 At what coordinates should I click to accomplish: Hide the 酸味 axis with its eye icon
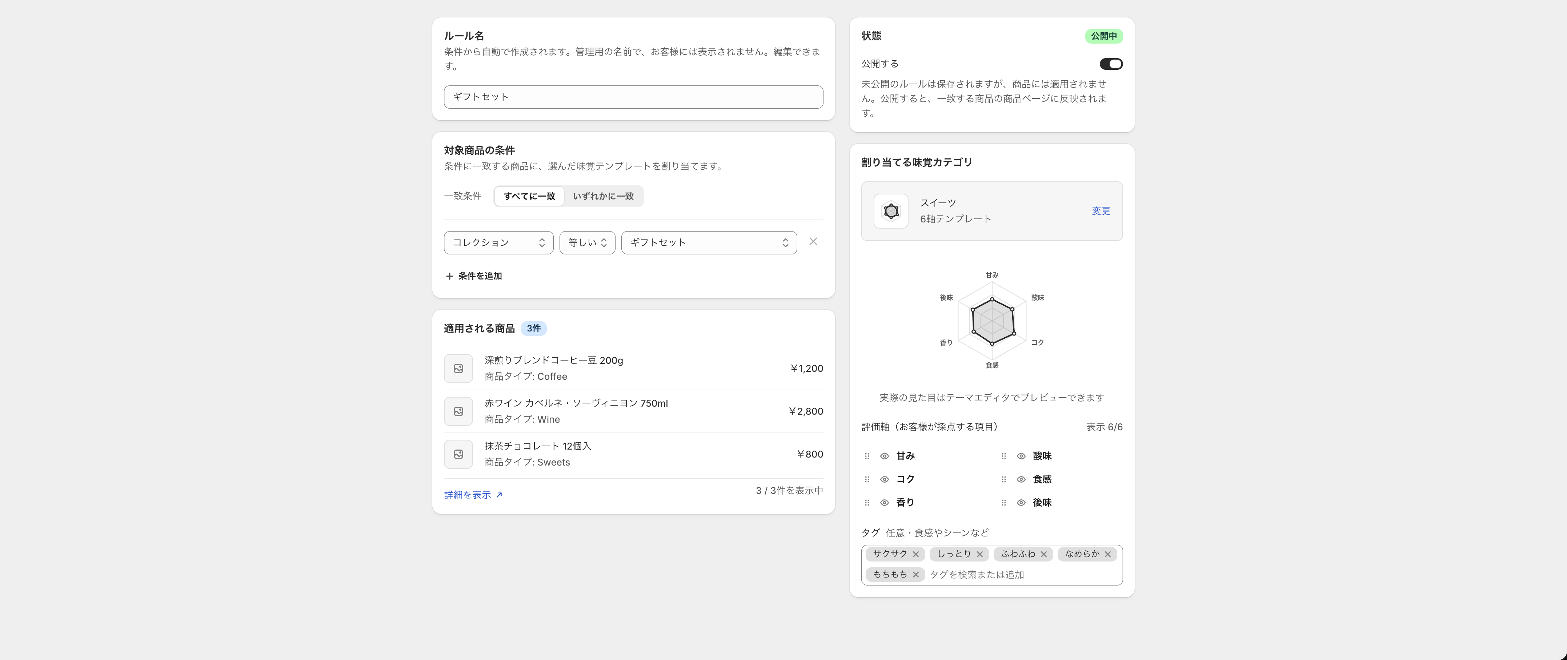point(1021,456)
